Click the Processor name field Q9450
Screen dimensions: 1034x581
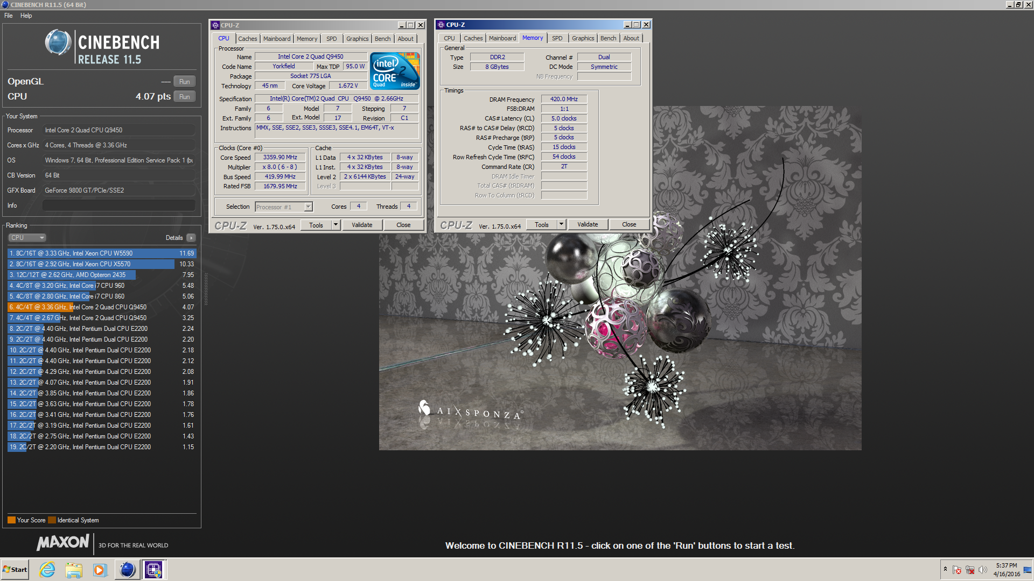[x=311, y=56]
